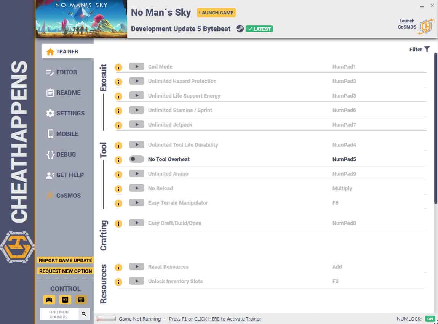Click the Launch CoSMOS label
The image size is (438, 324).
coord(407,24)
